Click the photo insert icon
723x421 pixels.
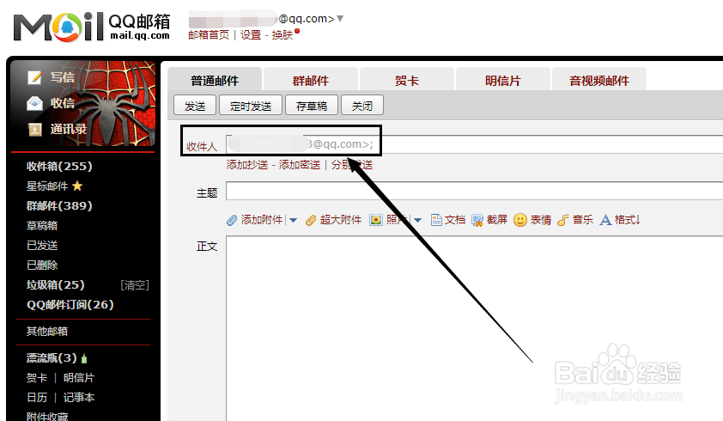376,220
